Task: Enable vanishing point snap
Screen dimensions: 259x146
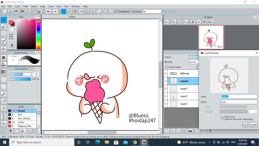Action: pyautogui.click(x=81, y=11)
